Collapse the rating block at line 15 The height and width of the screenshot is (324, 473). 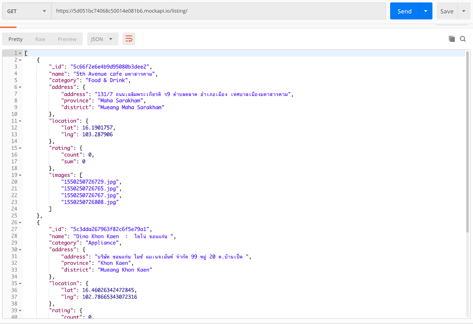pyautogui.click(x=20, y=148)
